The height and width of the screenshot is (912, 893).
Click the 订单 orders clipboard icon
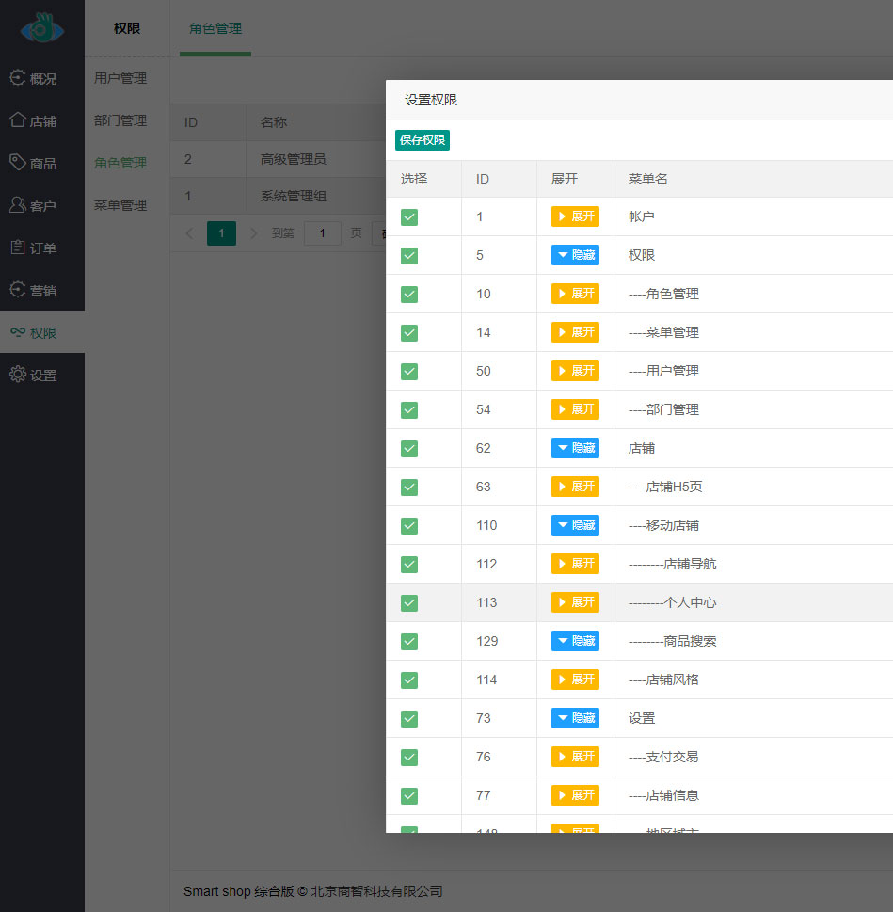[x=18, y=248]
